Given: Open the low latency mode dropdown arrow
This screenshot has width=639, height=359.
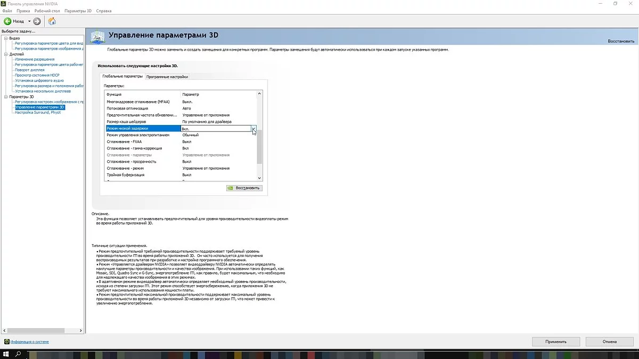Looking at the screenshot, I should tap(254, 128).
